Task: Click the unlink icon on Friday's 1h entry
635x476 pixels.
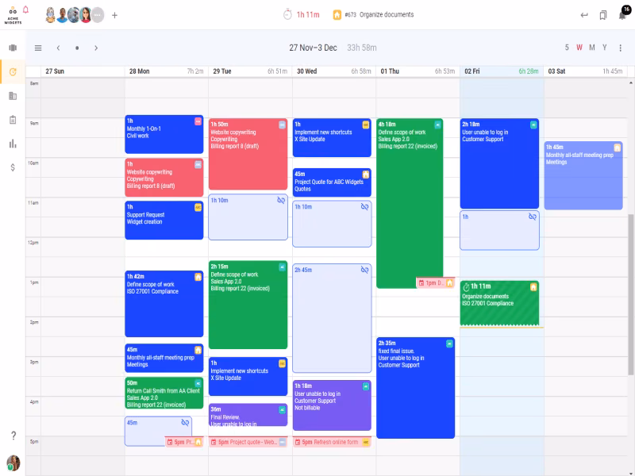Action: [533, 217]
